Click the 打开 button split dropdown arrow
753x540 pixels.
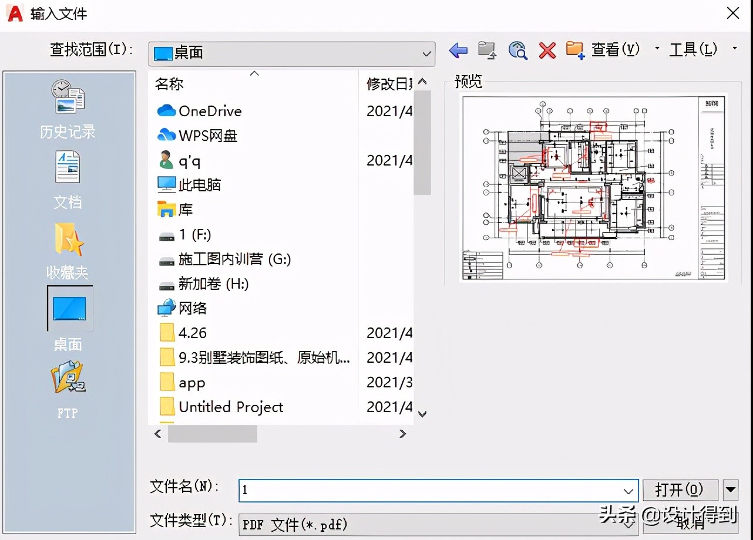click(x=730, y=490)
